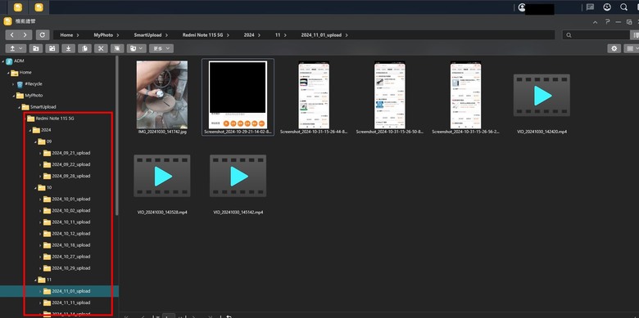Click 2024 in the breadcrumb path

click(x=249, y=35)
